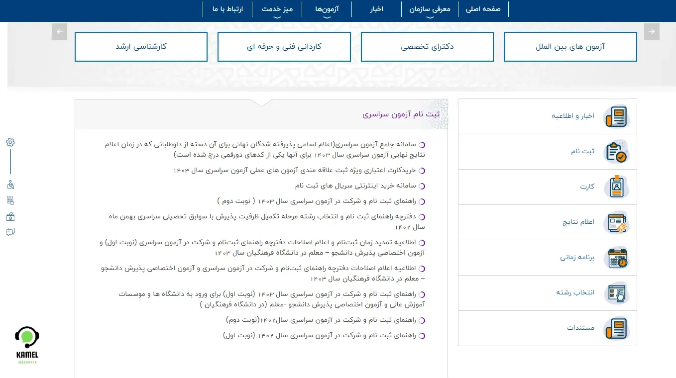Select the آزمون های بین الملل card

pyautogui.click(x=570, y=47)
